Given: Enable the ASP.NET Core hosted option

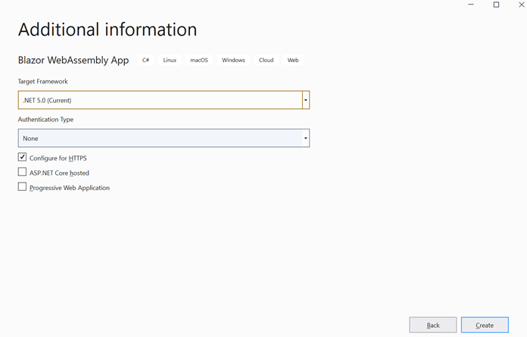Looking at the screenshot, I should click(23, 173).
